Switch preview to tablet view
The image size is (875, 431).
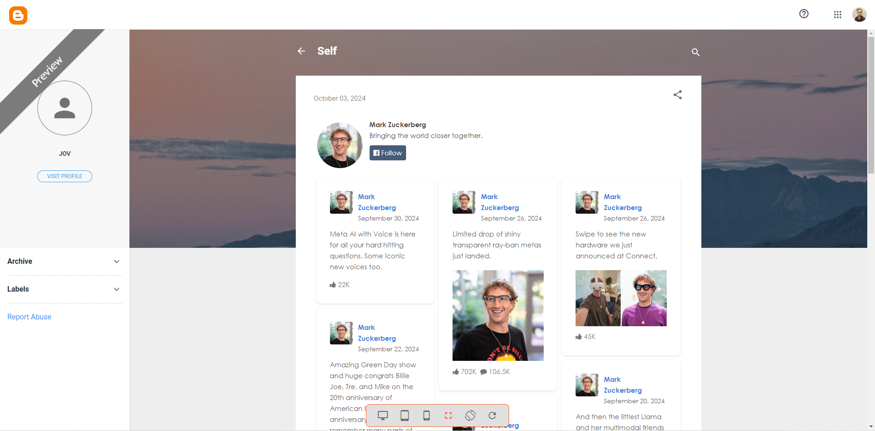[405, 416]
